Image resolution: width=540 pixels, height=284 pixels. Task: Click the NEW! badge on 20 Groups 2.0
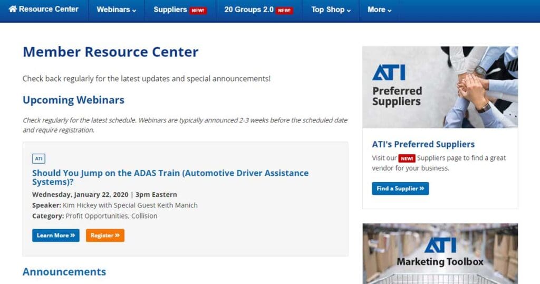pyautogui.click(x=284, y=10)
